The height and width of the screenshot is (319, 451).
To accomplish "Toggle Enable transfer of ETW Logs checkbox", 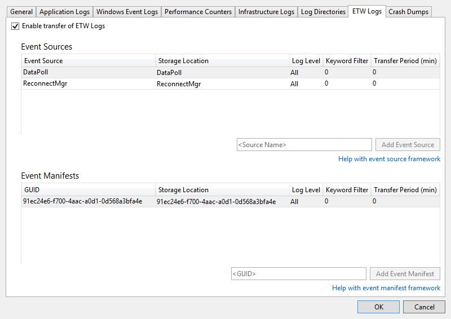I will (15, 26).
